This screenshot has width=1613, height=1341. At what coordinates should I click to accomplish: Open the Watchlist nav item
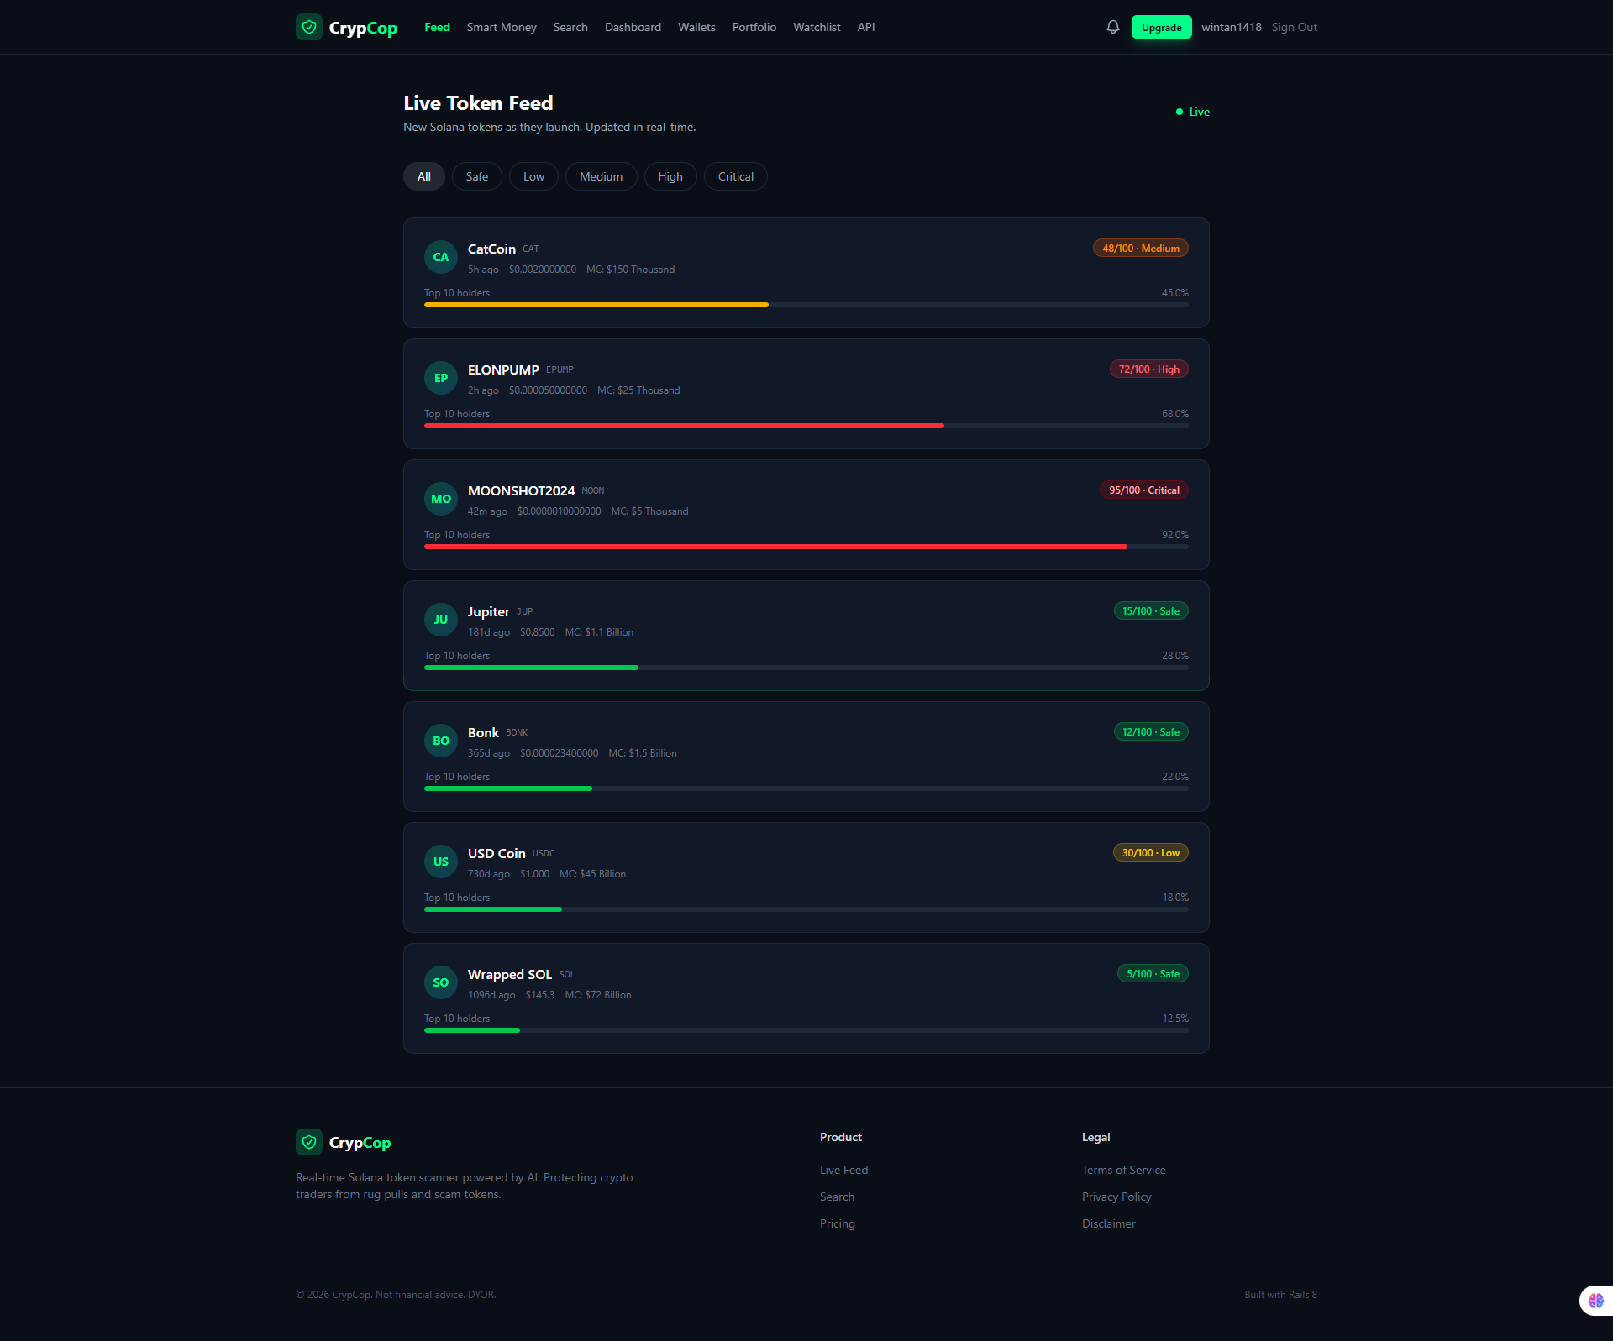[817, 27]
